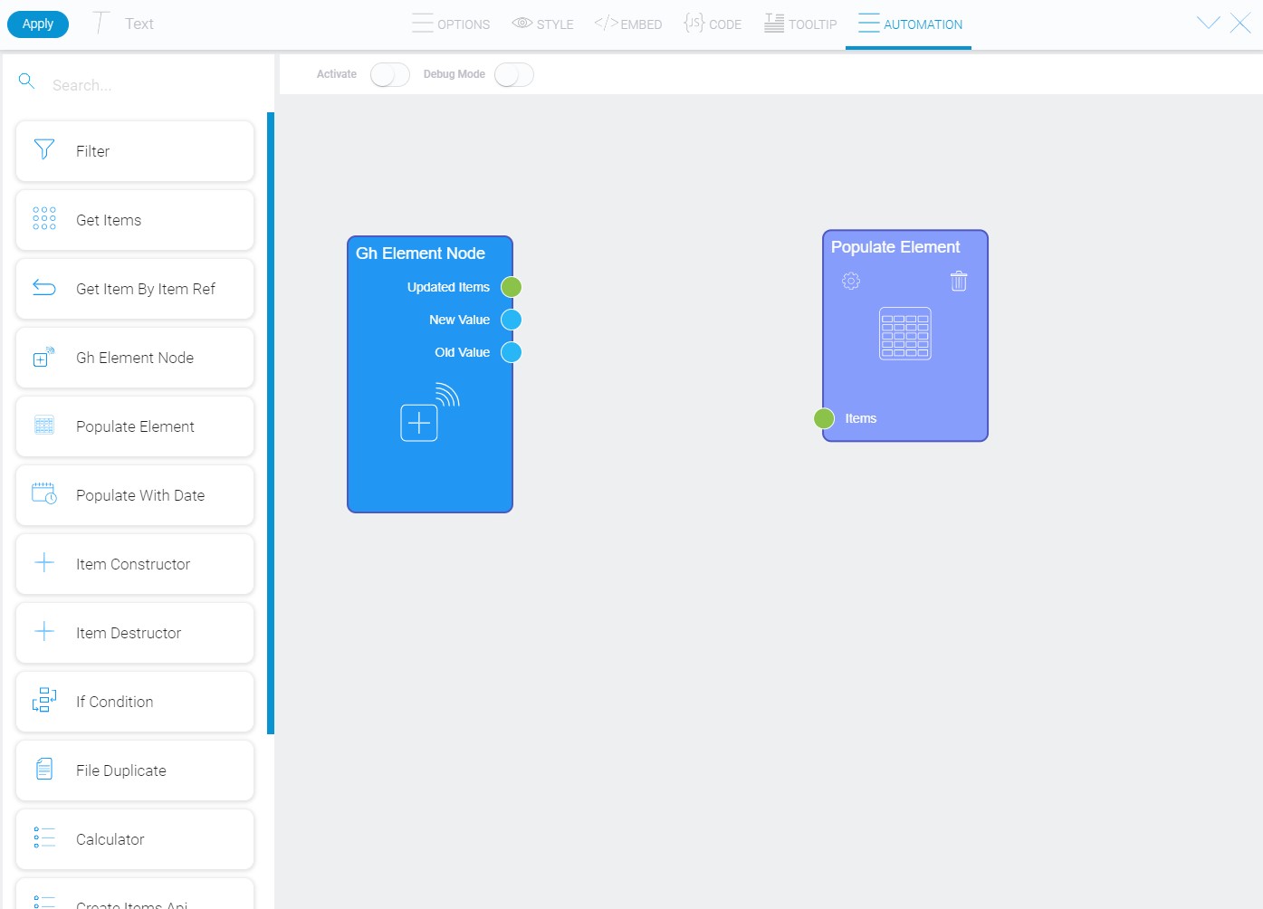Image resolution: width=1263 pixels, height=909 pixels.
Task: Collapse the editor with the chevron arrow
Action: [x=1208, y=23]
